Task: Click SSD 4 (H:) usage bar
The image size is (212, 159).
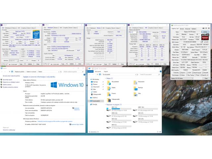Action: pos(148,121)
